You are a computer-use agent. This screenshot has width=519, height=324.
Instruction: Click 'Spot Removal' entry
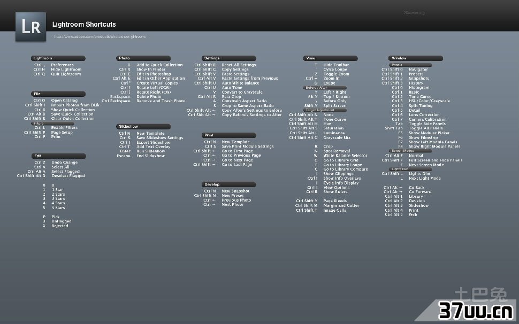click(x=337, y=151)
